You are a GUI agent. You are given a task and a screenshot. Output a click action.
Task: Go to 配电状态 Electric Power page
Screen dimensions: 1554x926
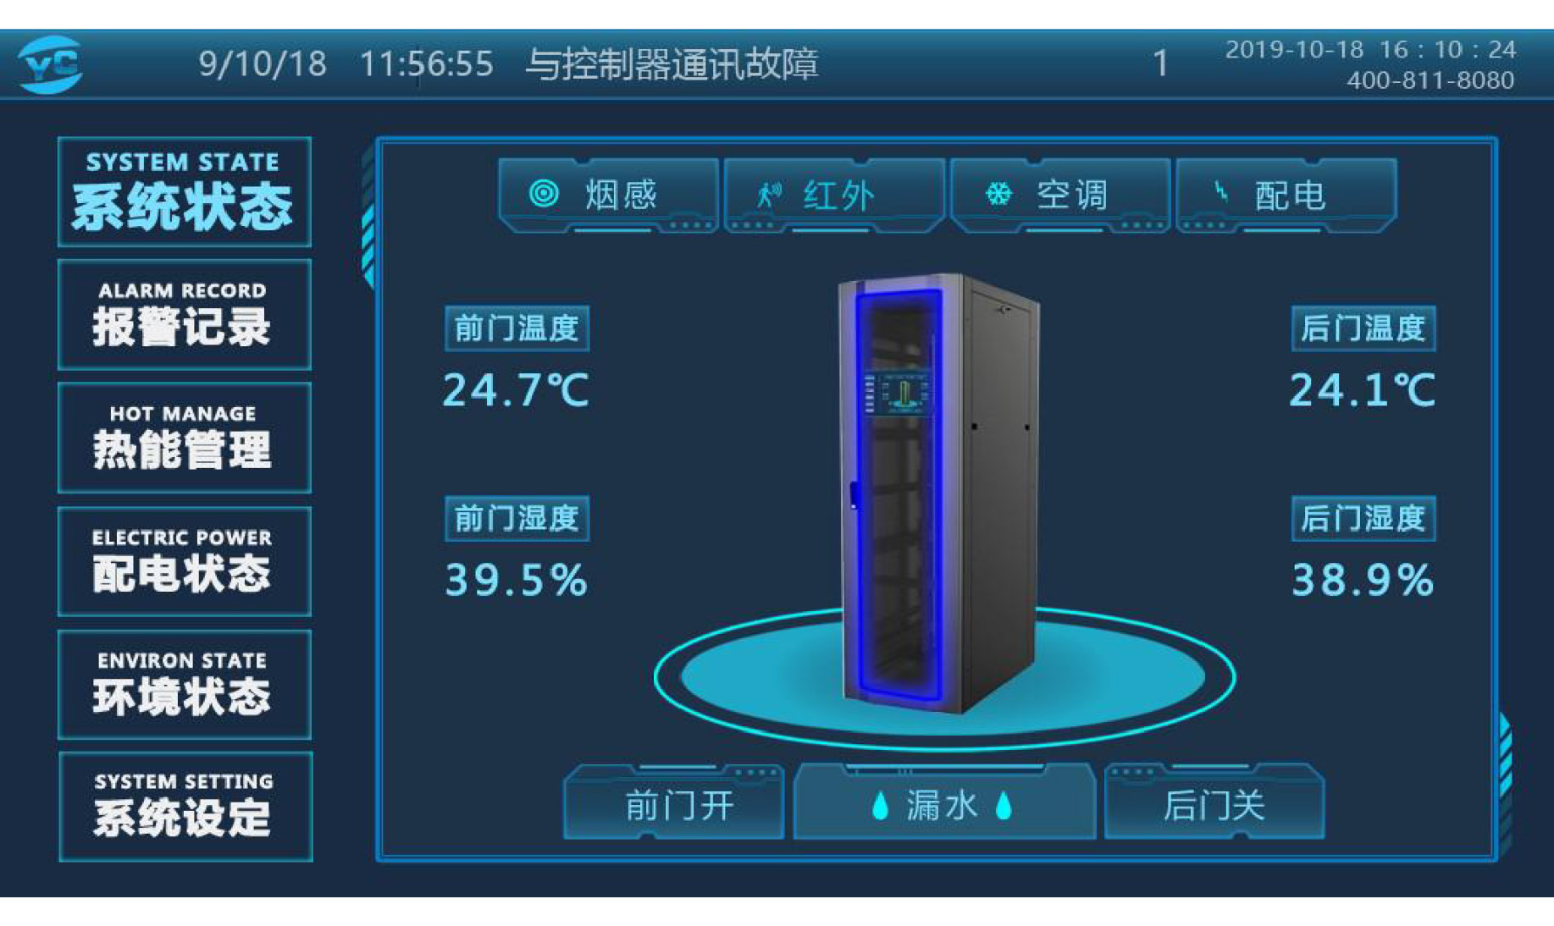185,561
